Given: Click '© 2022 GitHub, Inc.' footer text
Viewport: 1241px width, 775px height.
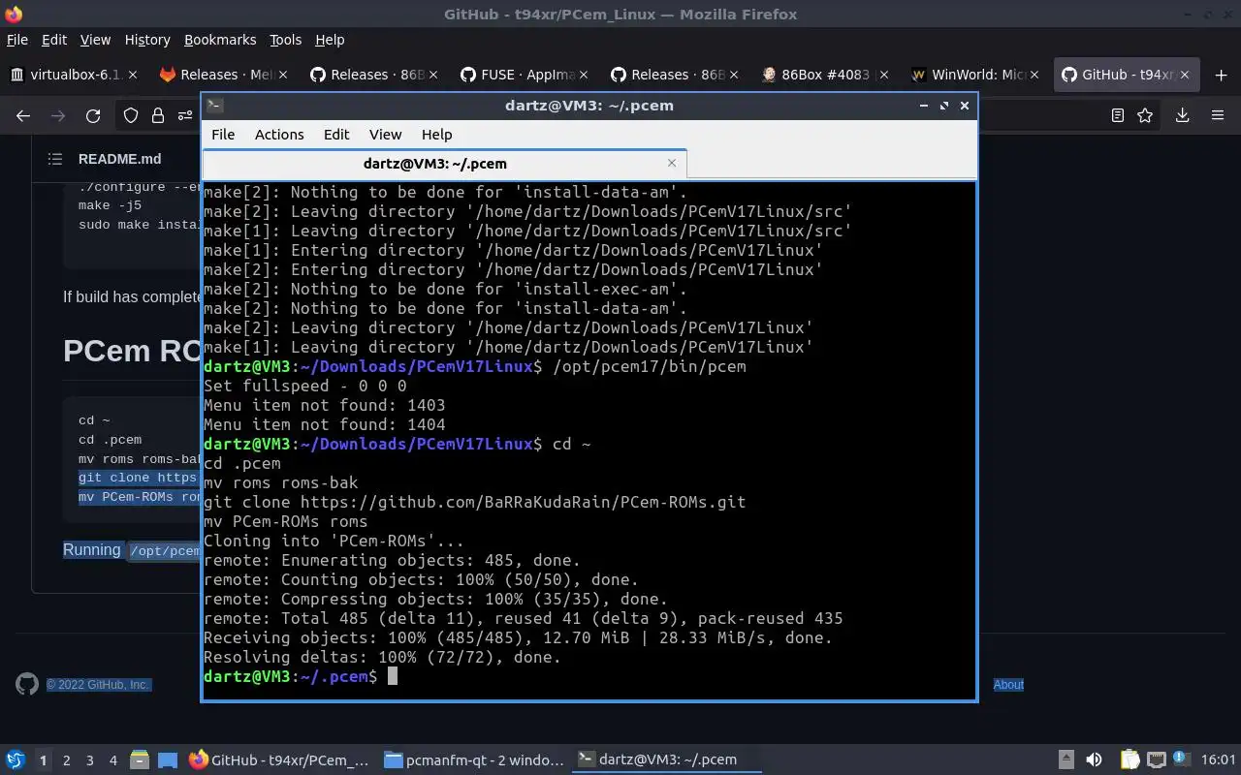Looking at the screenshot, I should 98,685.
